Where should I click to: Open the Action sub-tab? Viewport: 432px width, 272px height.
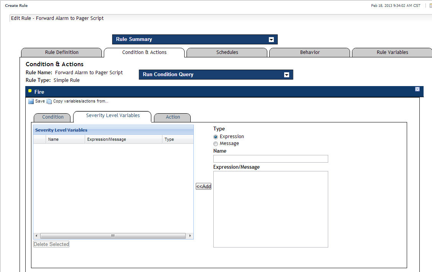coord(173,117)
